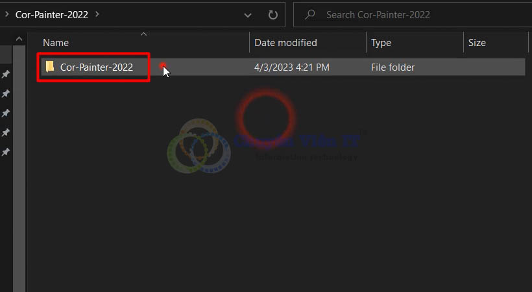
Task: Click the refresh button in address bar
Action: (272, 14)
